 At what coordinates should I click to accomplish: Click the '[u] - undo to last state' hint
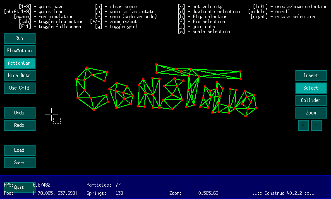click(x=125, y=12)
